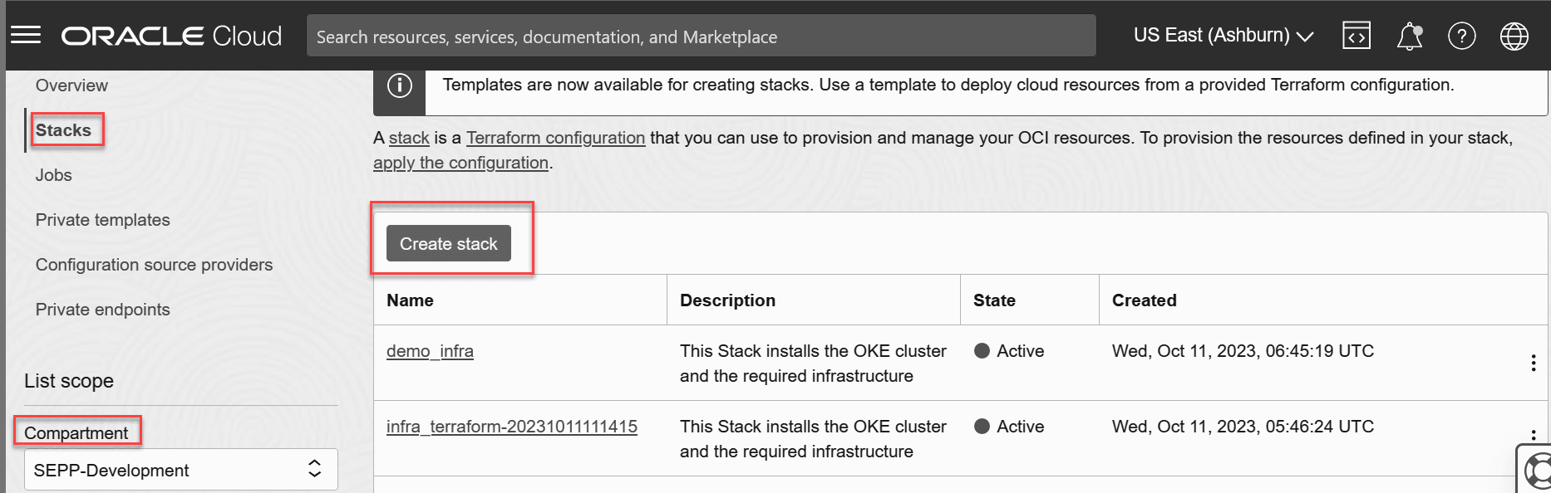The image size is (1551, 493).
Task: Open the language globe menu
Action: click(1514, 36)
